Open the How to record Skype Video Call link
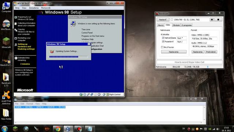This screenshot has height=132, width=234. click(x=189, y=62)
